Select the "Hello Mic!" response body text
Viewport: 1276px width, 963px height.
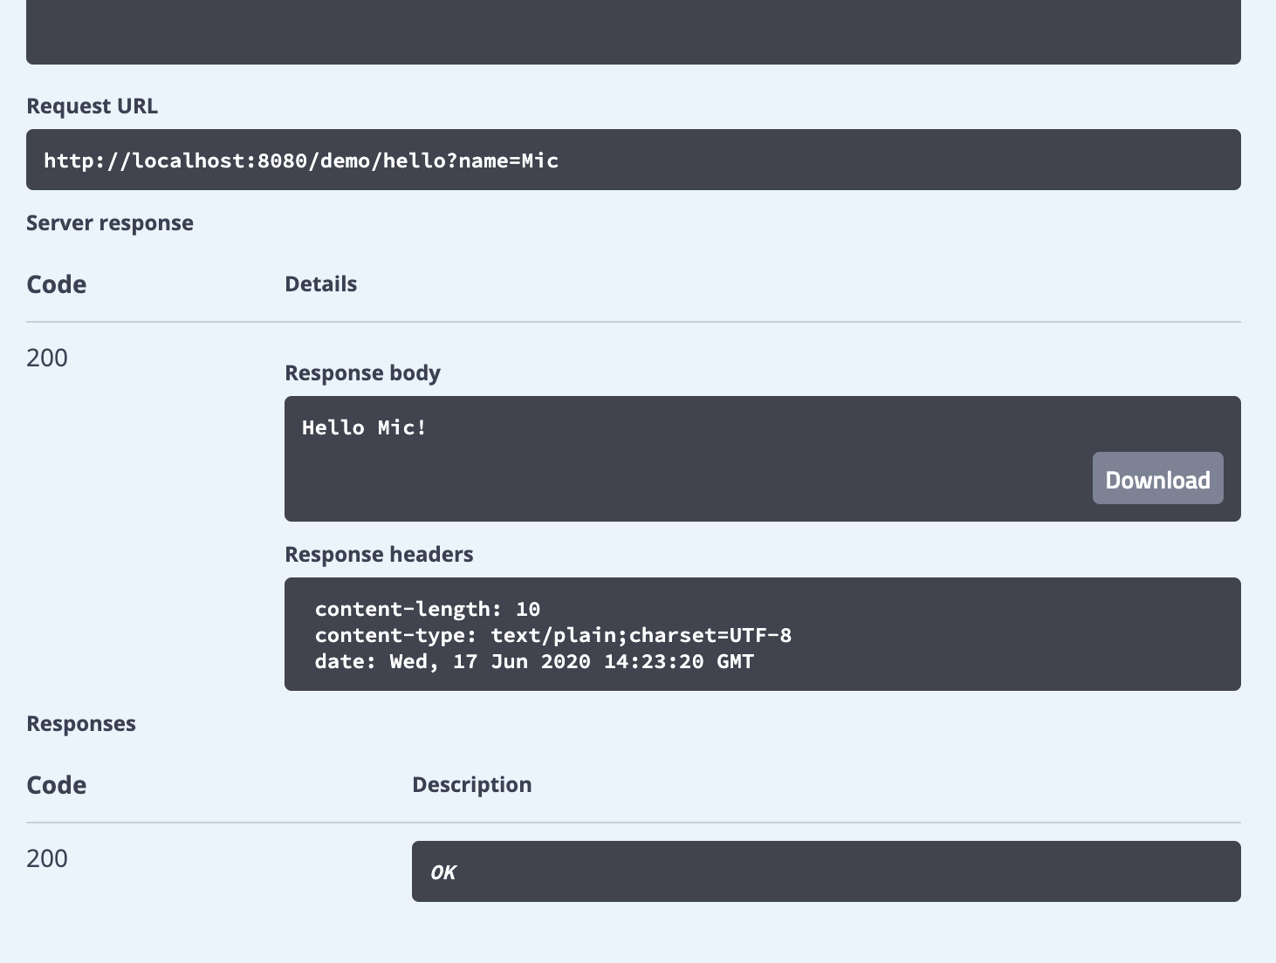(364, 427)
